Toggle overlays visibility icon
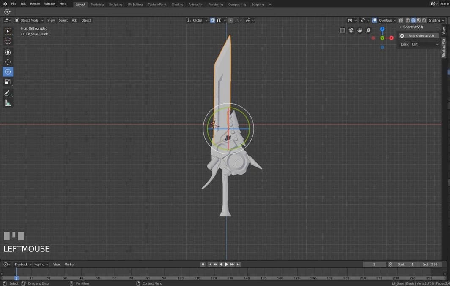Screen dimensions: 450x286 point(375,20)
